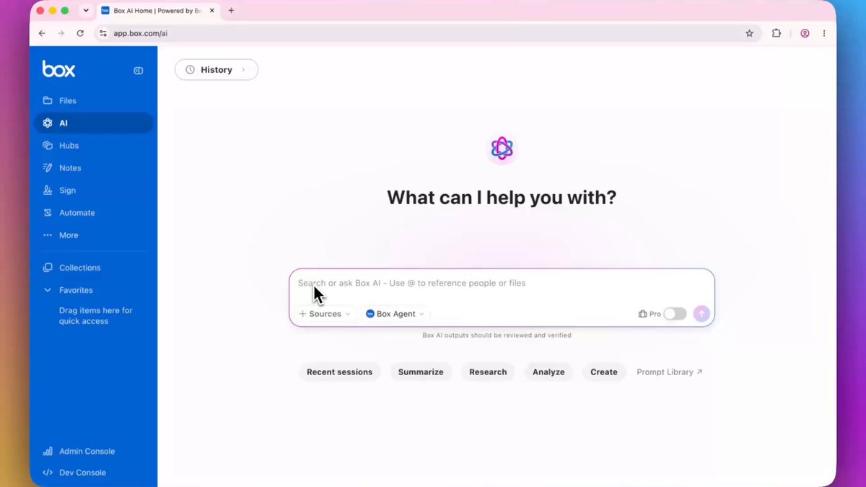Bookmark this page with the star icon

click(x=749, y=33)
